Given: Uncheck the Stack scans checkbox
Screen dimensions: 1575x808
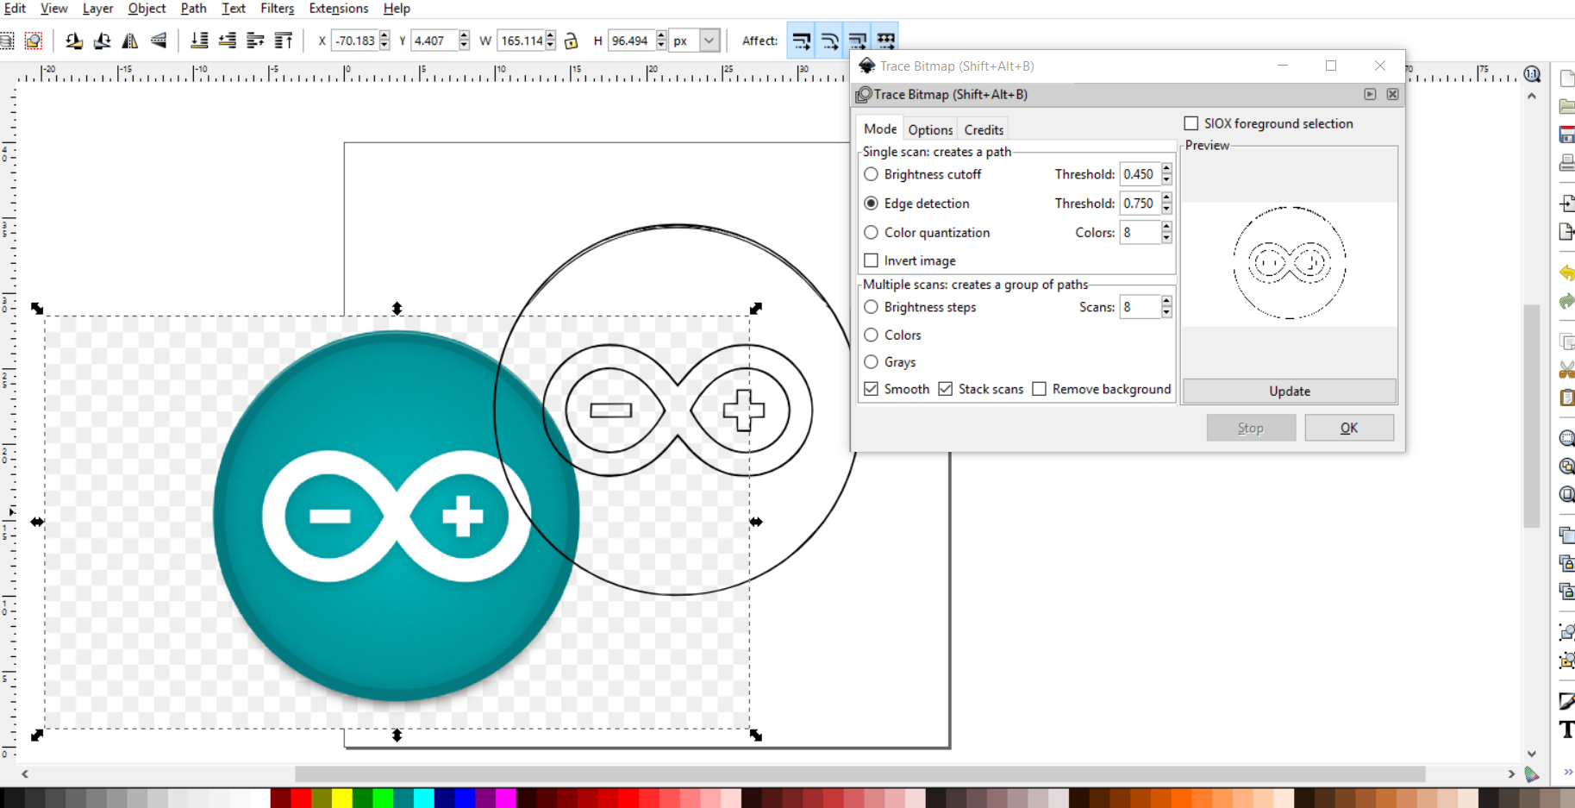Looking at the screenshot, I should click(x=946, y=389).
